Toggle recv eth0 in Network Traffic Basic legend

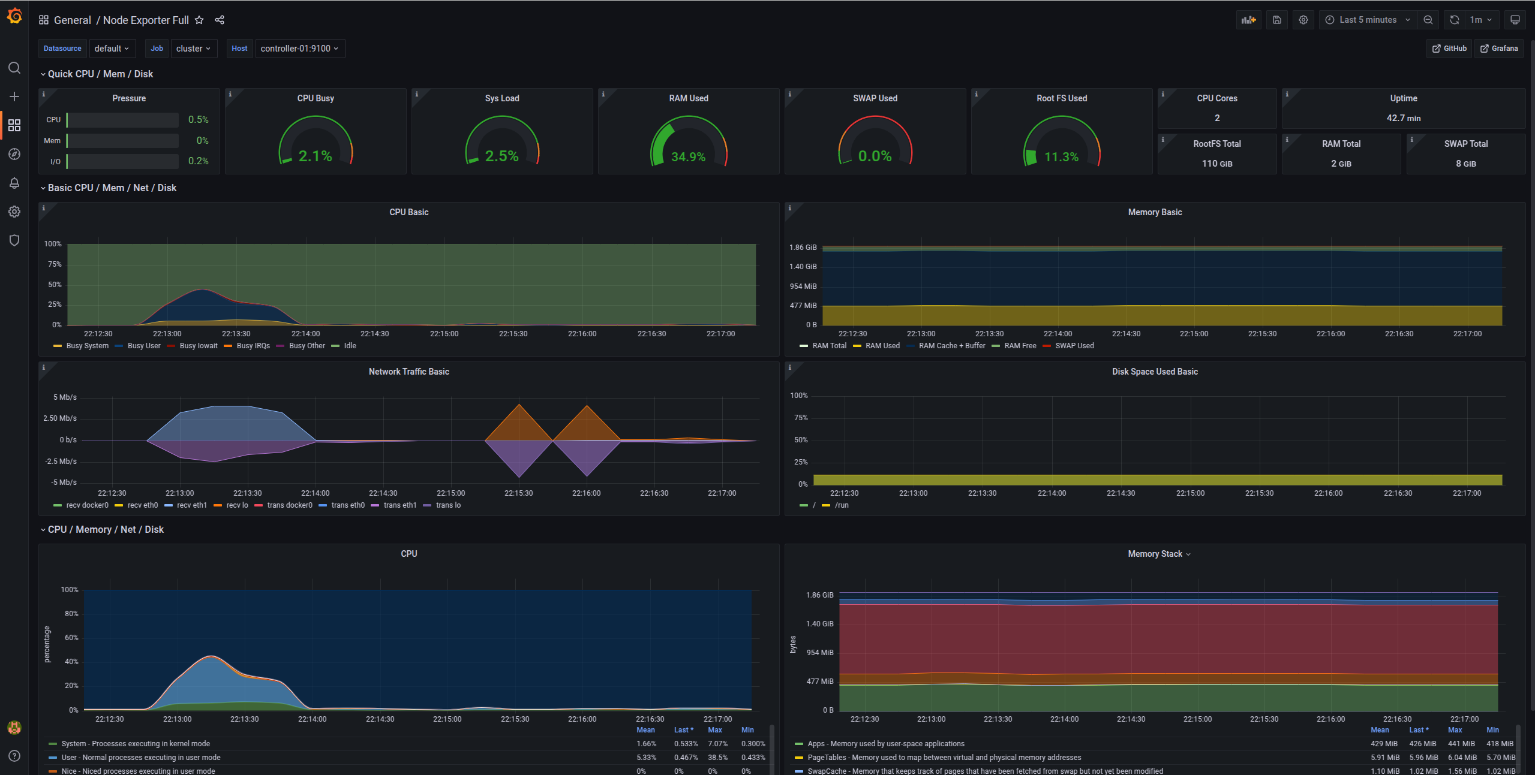pos(142,505)
